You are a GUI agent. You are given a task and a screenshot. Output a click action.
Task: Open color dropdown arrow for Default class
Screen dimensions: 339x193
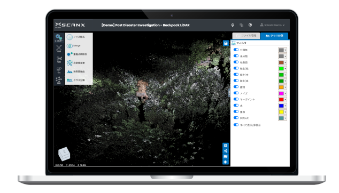click(286, 118)
